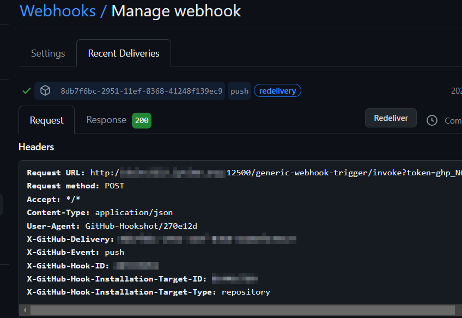Click the horizontal scrollbar left arrow
This screenshot has height=318, width=462.
[x=25, y=310]
